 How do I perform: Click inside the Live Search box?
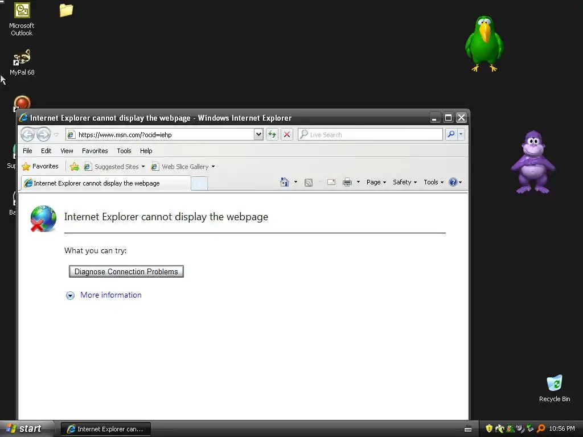[370, 134]
